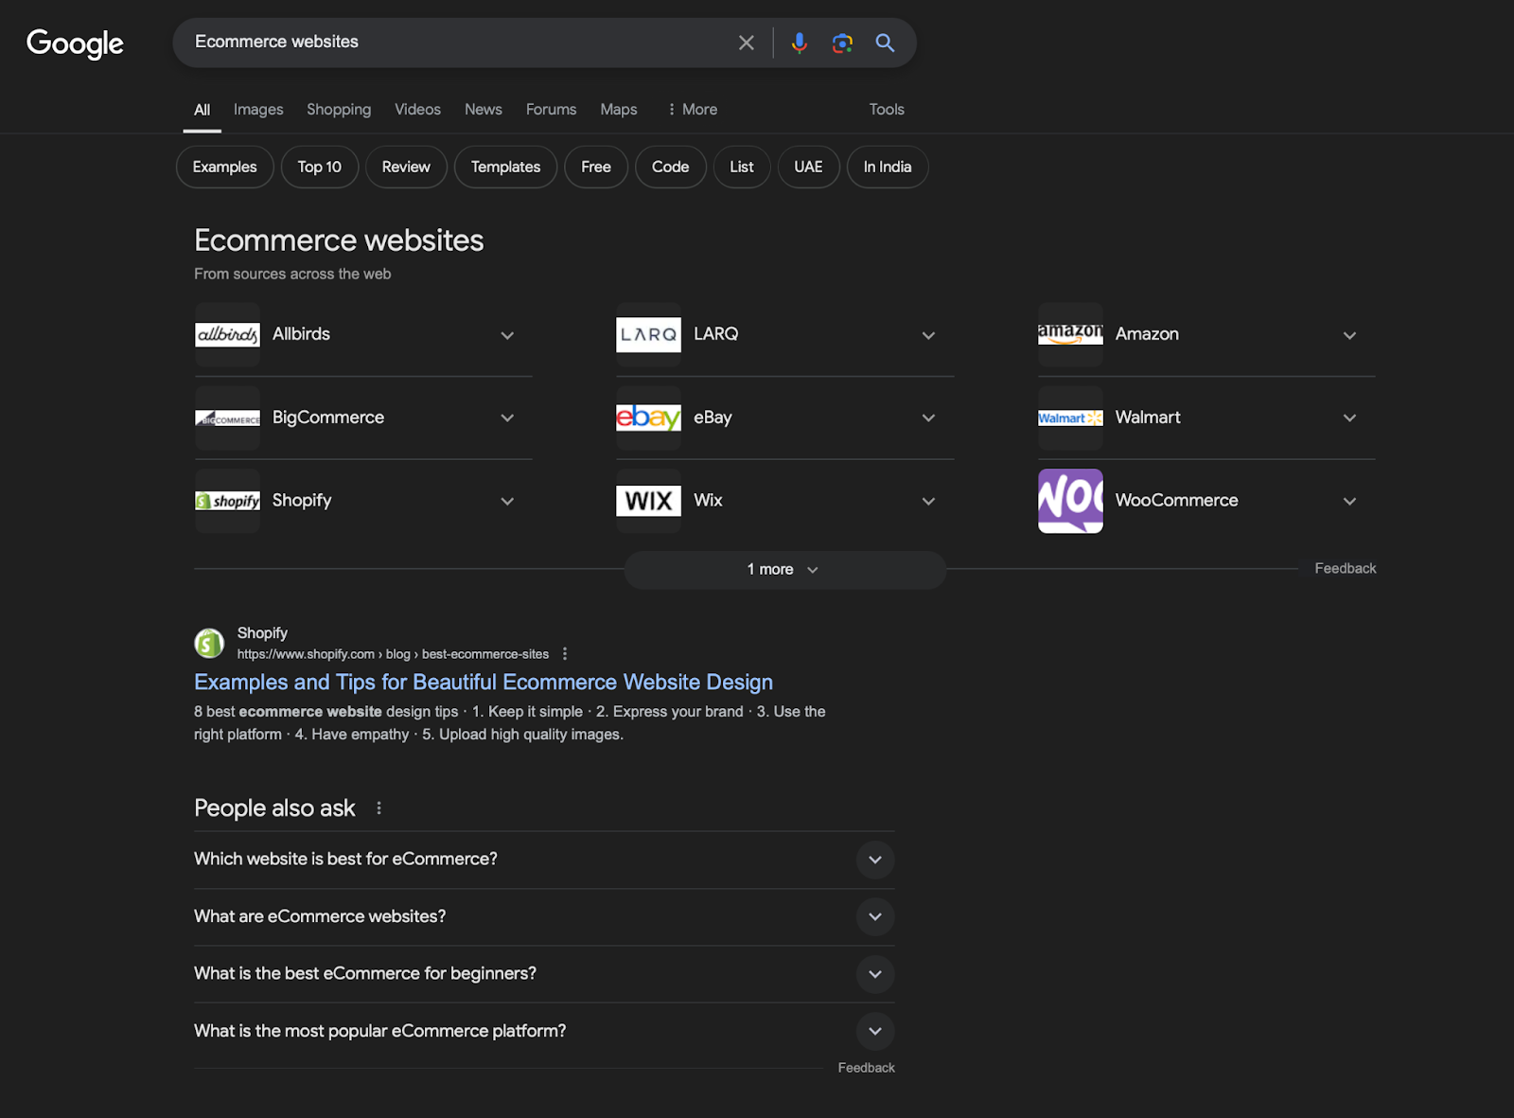Expand 'Which website is best for eCommerce?'
This screenshot has width=1514, height=1118.
tap(544, 860)
